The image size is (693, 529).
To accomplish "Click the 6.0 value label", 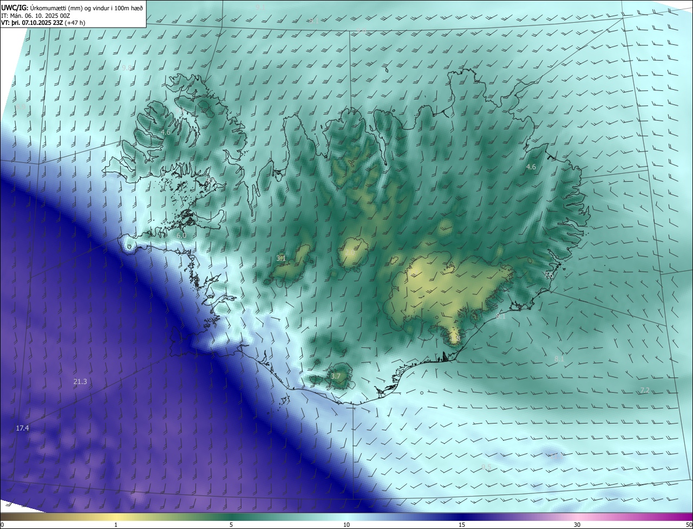I will (181, 236).
